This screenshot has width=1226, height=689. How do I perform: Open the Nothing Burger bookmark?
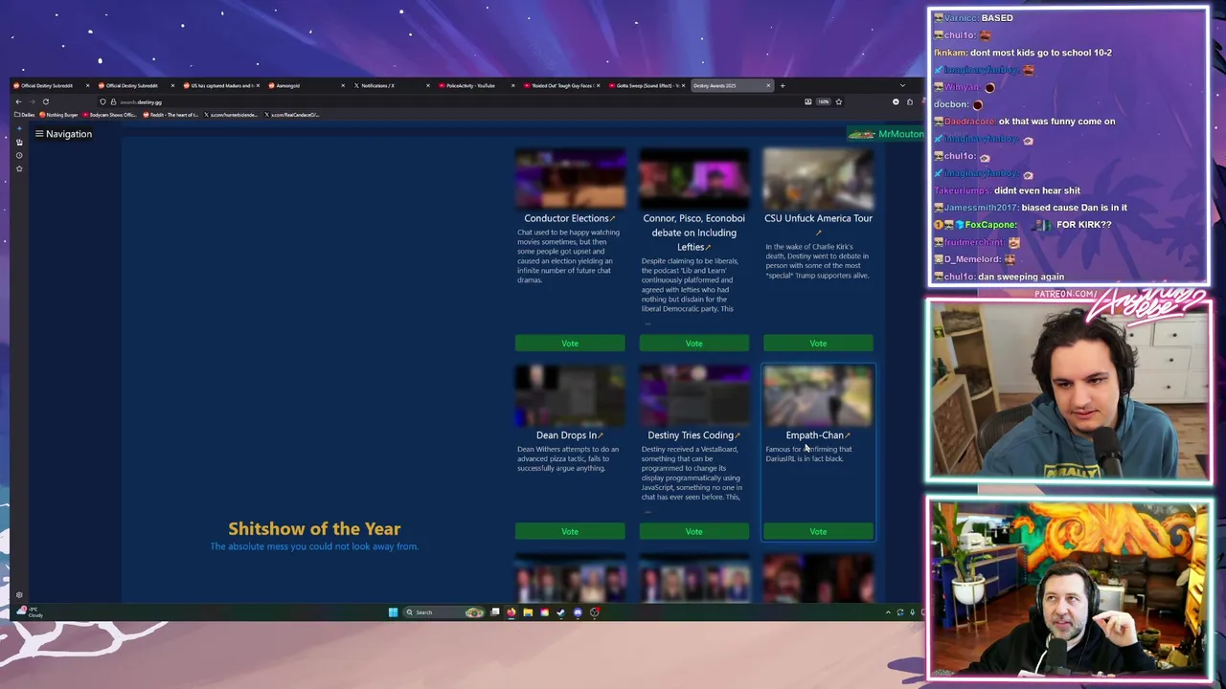tap(59, 115)
